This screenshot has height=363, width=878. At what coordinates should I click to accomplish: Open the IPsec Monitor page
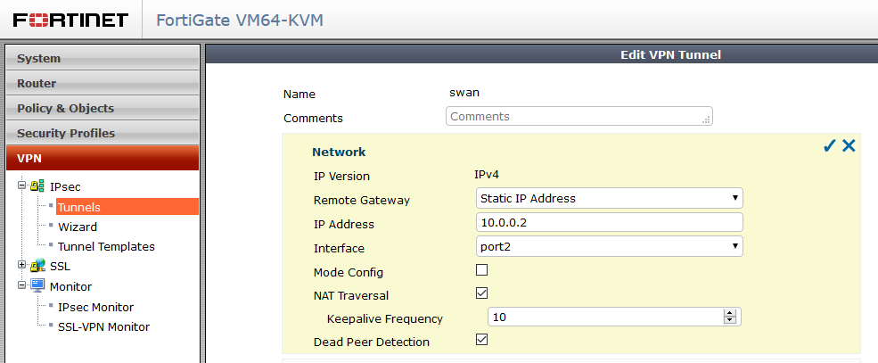[x=102, y=307]
